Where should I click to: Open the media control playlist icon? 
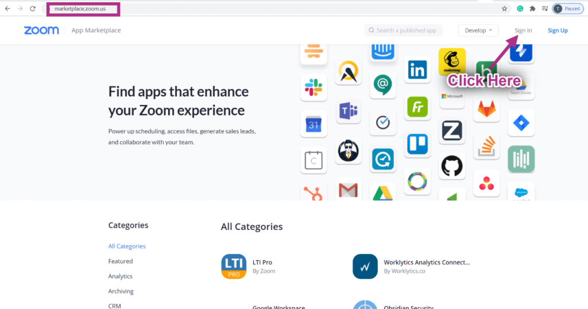pyautogui.click(x=545, y=9)
